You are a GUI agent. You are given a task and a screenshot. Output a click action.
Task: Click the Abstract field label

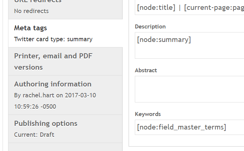(146, 70)
